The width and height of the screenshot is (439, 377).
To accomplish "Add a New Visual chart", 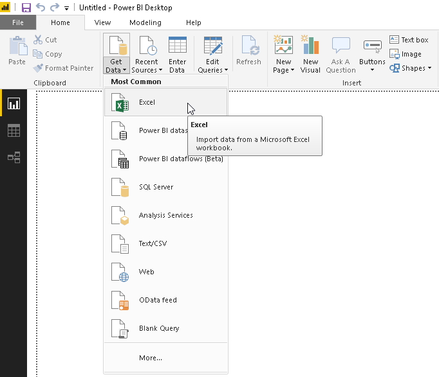I will 310,55.
